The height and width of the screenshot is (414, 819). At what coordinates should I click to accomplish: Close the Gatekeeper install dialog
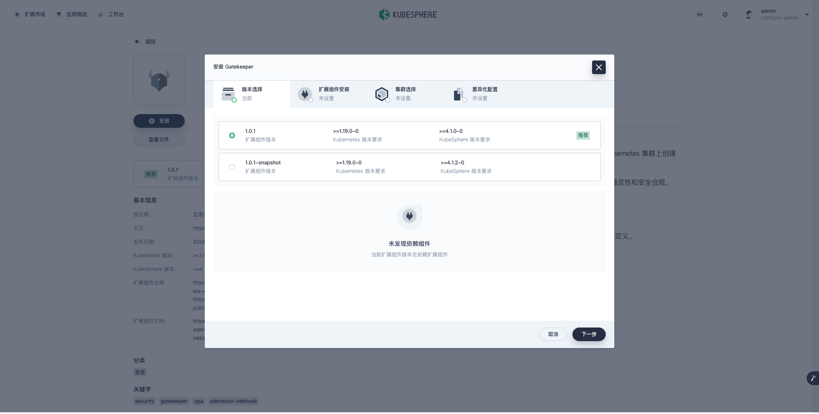click(x=598, y=67)
